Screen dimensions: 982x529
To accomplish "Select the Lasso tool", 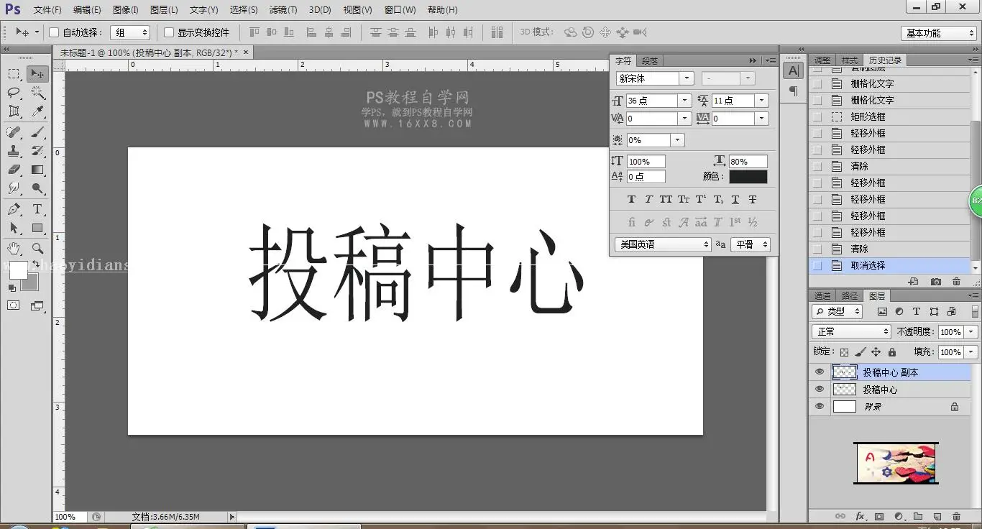I will point(14,93).
